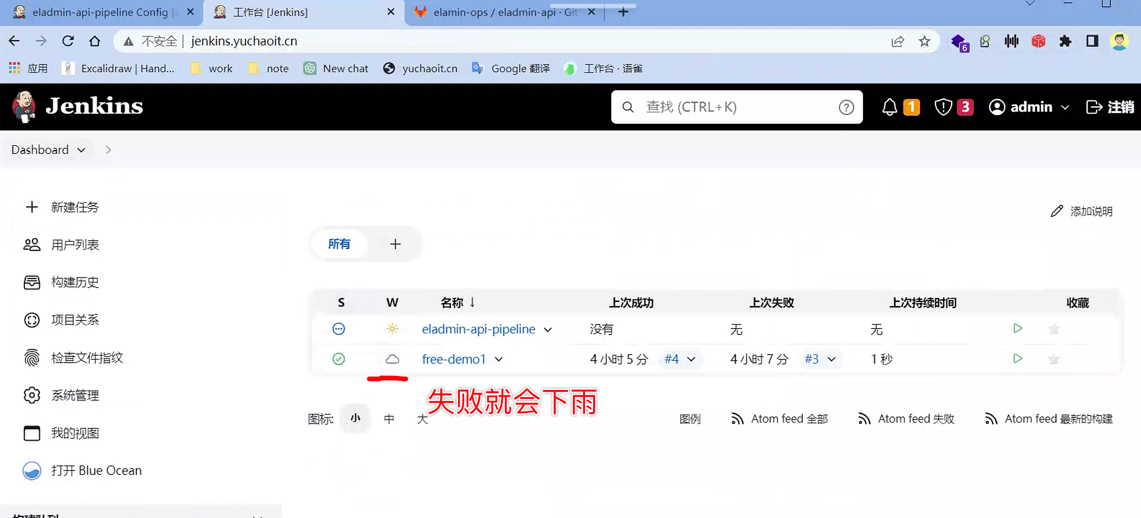Screen dimensions: 1141x518
Task: Open the free-demo1 job link
Action: click(x=453, y=359)
